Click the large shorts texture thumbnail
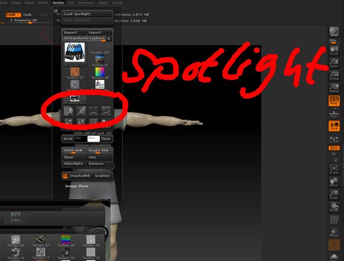Viewport: 344px width, 261px height. 75,53
